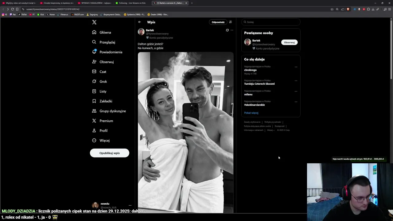Close the Bartek w serwisie X tab
Screen dimensions: 393x221
186,3
